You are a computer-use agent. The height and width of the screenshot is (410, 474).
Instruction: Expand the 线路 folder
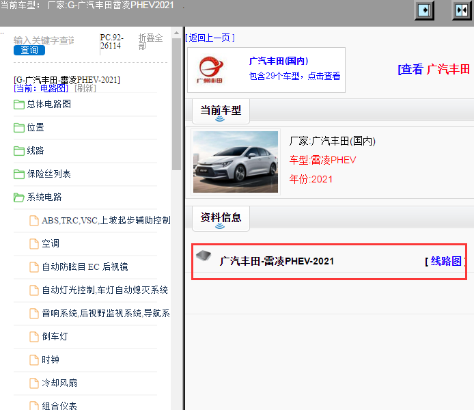(36, 150)
